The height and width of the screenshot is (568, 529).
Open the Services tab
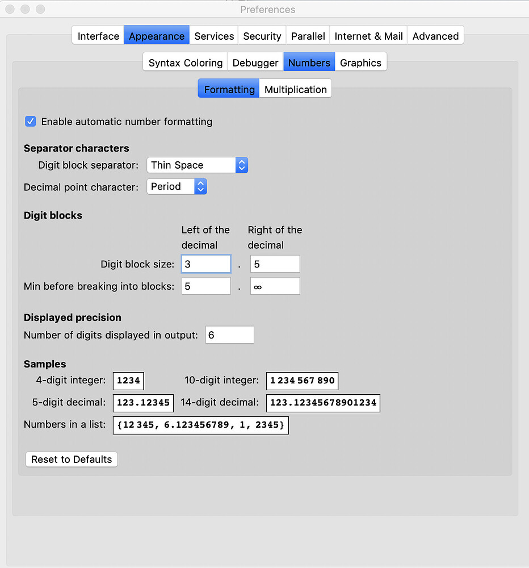[x=214, y=35]
